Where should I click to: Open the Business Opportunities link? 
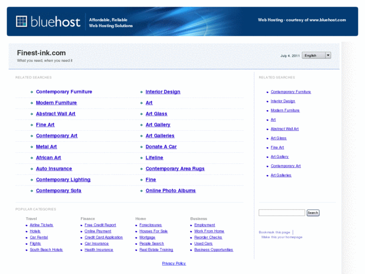pos(214,249)
